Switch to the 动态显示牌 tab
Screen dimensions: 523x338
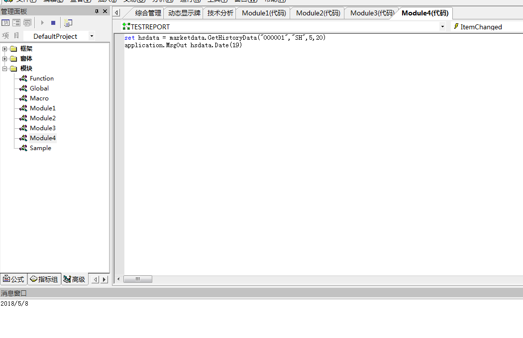[184, 13]
